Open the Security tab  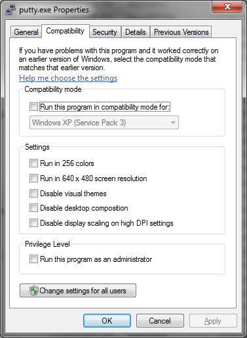click(x=105, y=32)
